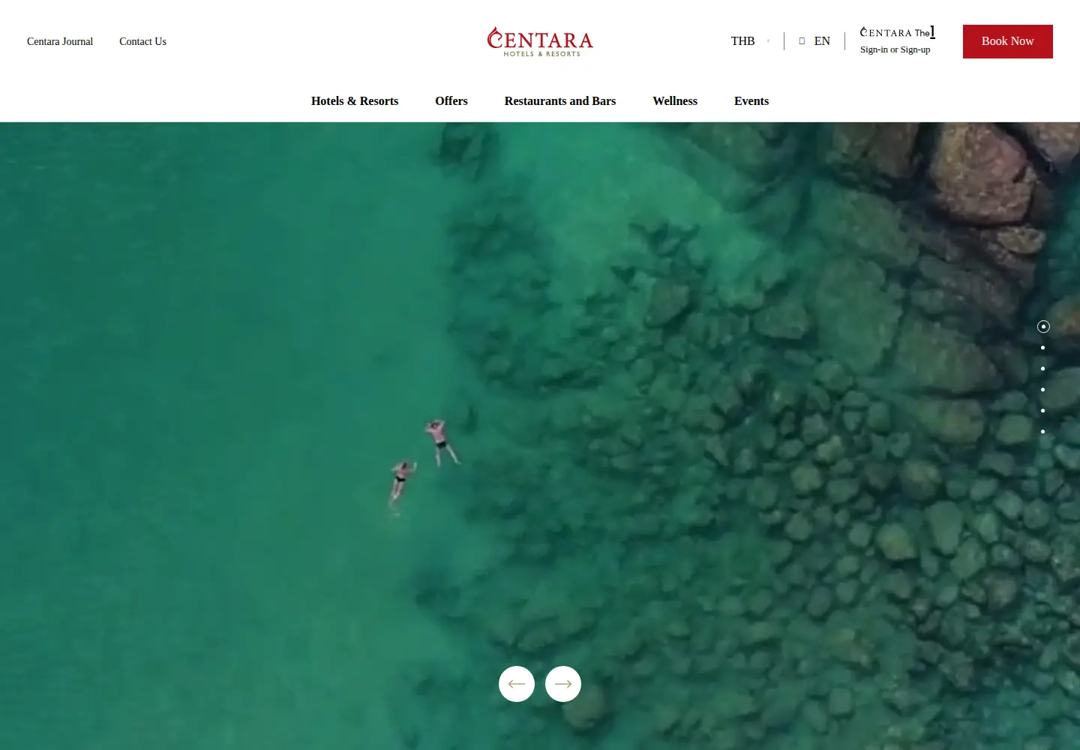
Task: Open the Offers menu
Action: pyautogui.click(x=451, y=100)
